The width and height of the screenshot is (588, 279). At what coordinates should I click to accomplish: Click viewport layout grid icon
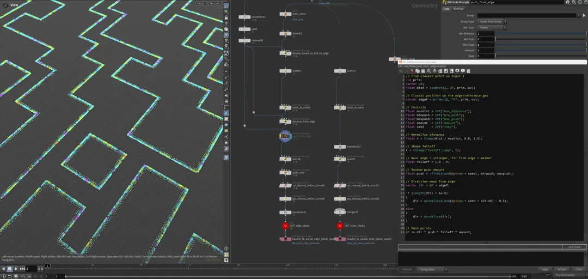click(x=226, y=254)
